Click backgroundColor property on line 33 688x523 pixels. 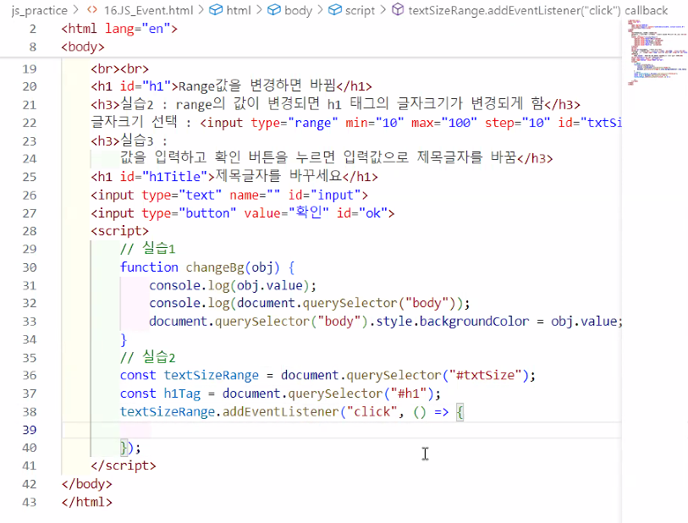474,322
